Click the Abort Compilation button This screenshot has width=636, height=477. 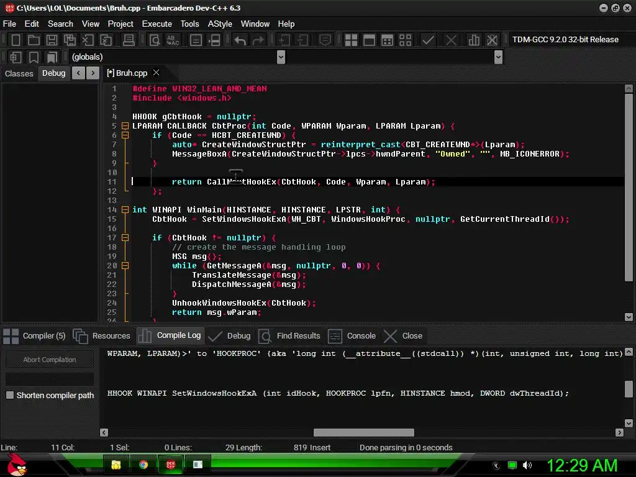point(50,360)
